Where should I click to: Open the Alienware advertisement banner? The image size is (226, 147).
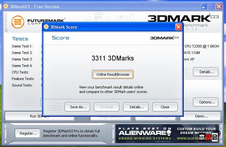pos(167,134)
